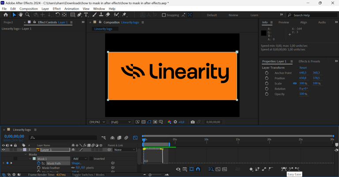The height and width of the screenshot is (177, 339).
Task: Click Reset in Layer Transform
Action: (303, 68)
